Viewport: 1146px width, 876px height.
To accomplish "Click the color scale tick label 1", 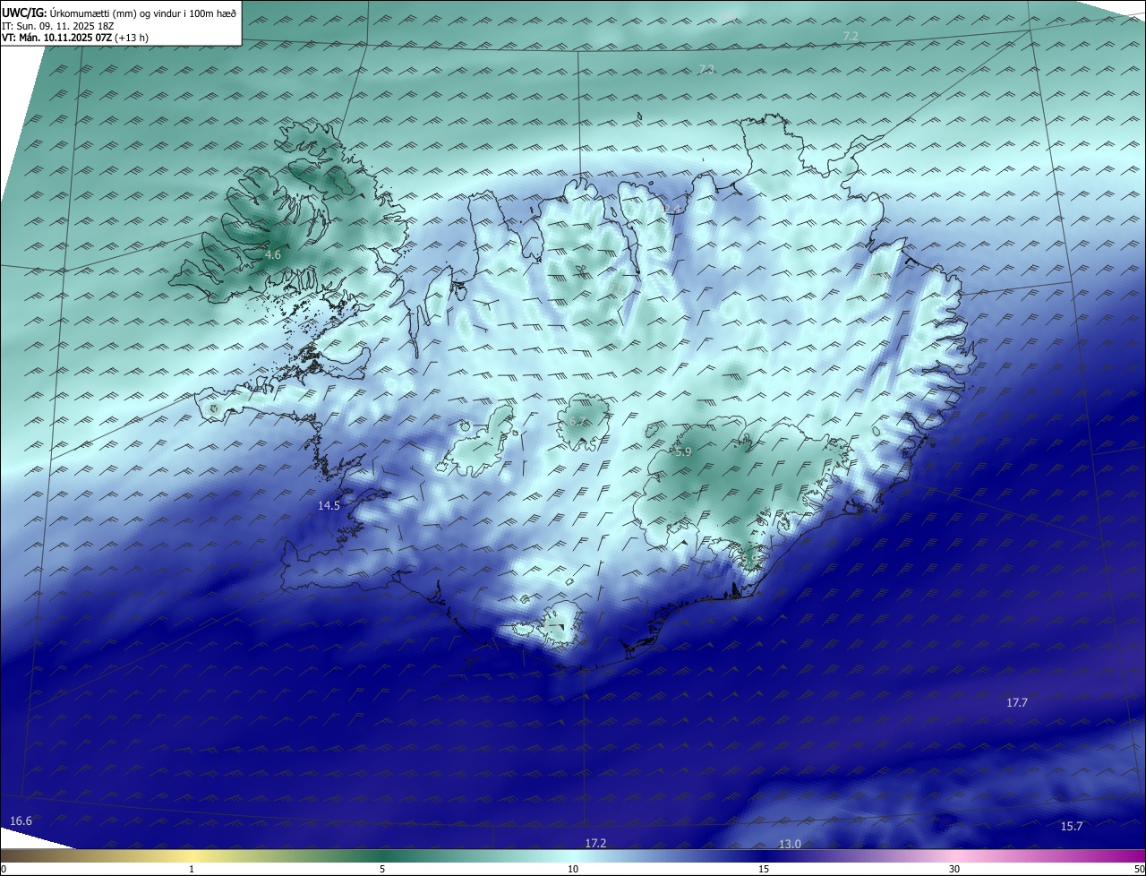I will 192,870.
